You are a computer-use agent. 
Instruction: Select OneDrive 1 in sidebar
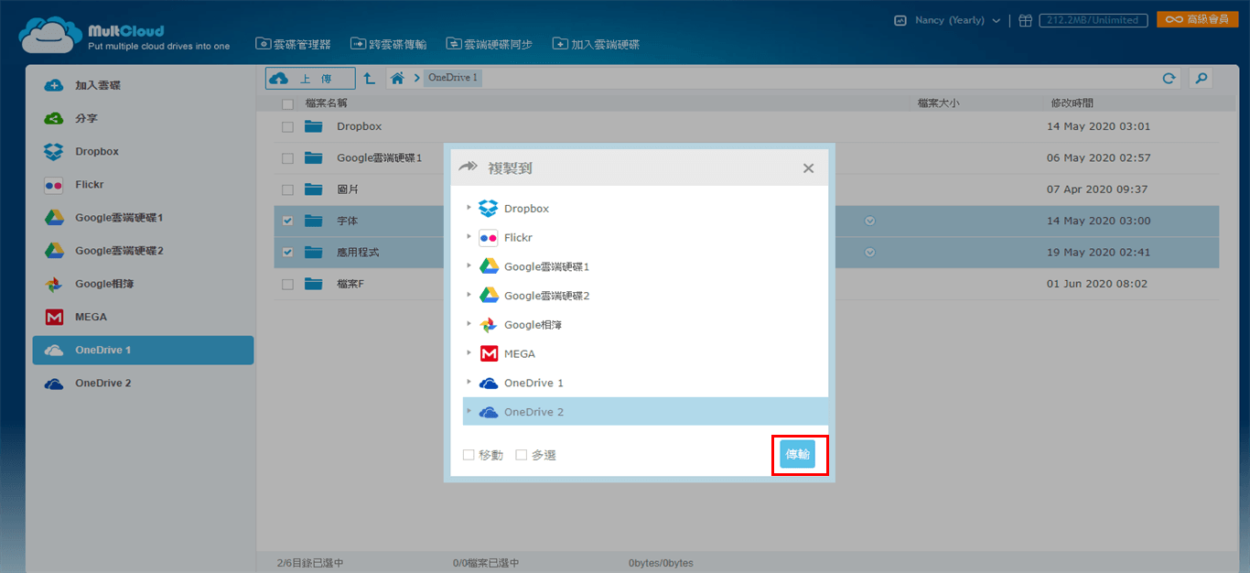coord(143,350)
